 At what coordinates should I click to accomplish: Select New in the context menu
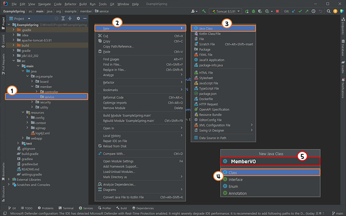140,28
